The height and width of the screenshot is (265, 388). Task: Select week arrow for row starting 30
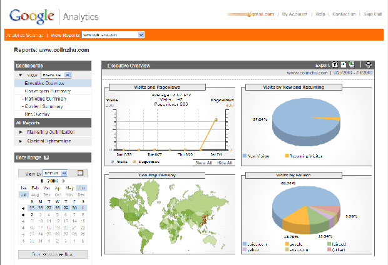point(23,241)
